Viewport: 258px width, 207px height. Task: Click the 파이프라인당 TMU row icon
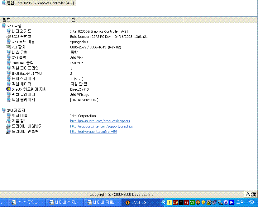(8, 73)
